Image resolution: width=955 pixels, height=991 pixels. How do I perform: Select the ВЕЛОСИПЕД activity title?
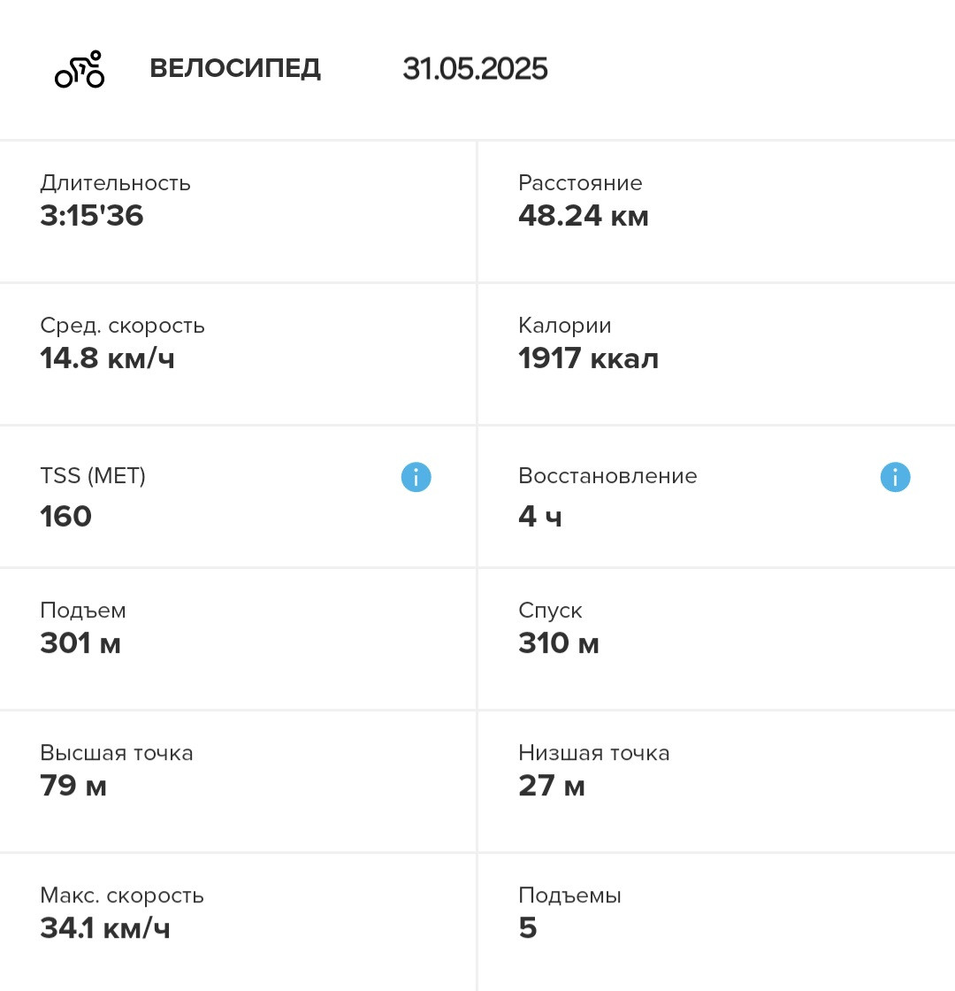[x=235, y=68]
